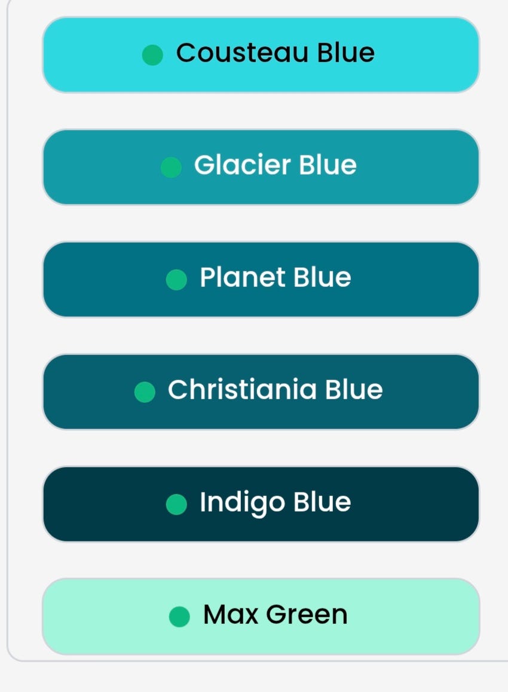Viewport: 508px width, 692px height.
Task: Click the green dot beside Indigo Blue
Action: pyautogui.click(x=176, y=504)
